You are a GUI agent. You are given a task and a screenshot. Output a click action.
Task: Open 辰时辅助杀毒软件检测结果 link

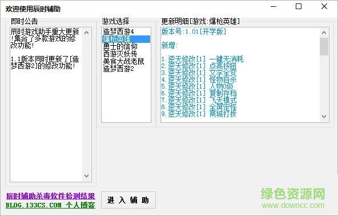tap(50, 196)
